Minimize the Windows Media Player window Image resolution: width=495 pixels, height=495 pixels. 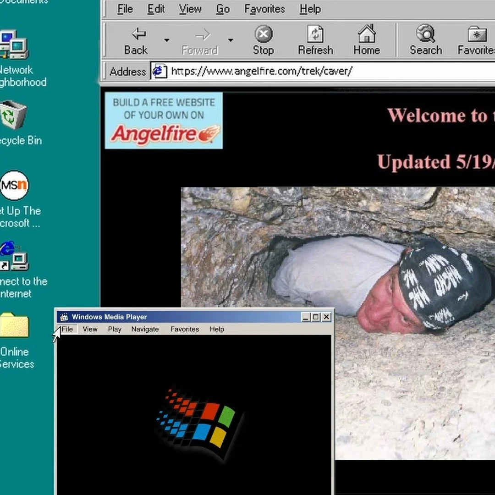tap(306, 317)
